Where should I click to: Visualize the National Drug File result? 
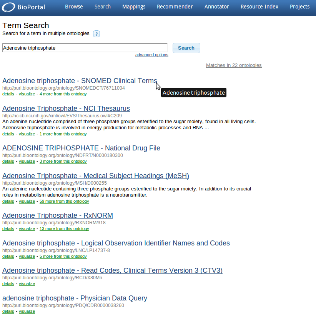pos(27,161)
